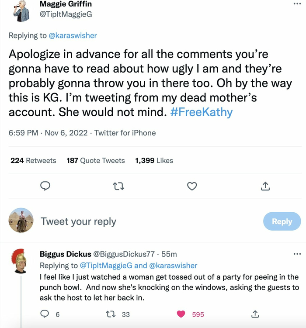This screenshot has width=306, height=328.
Task: Like the main tweet with heart icon
Action: (192, 186)
